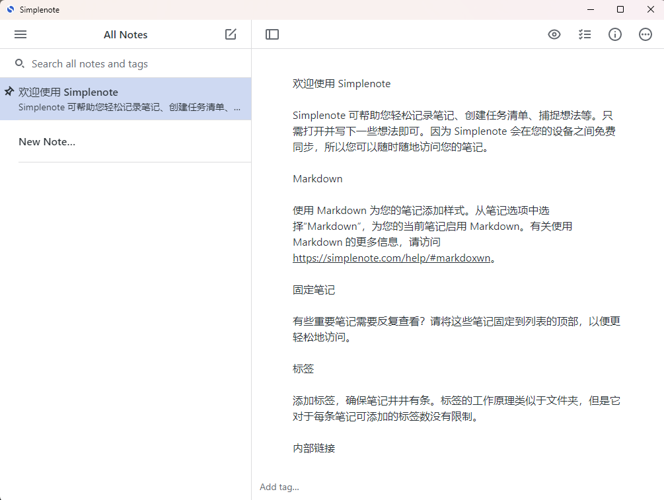This screenshot has width=664, height=500.
Task: Open the hamburger menu in sidebar
Action: (20, 34)
